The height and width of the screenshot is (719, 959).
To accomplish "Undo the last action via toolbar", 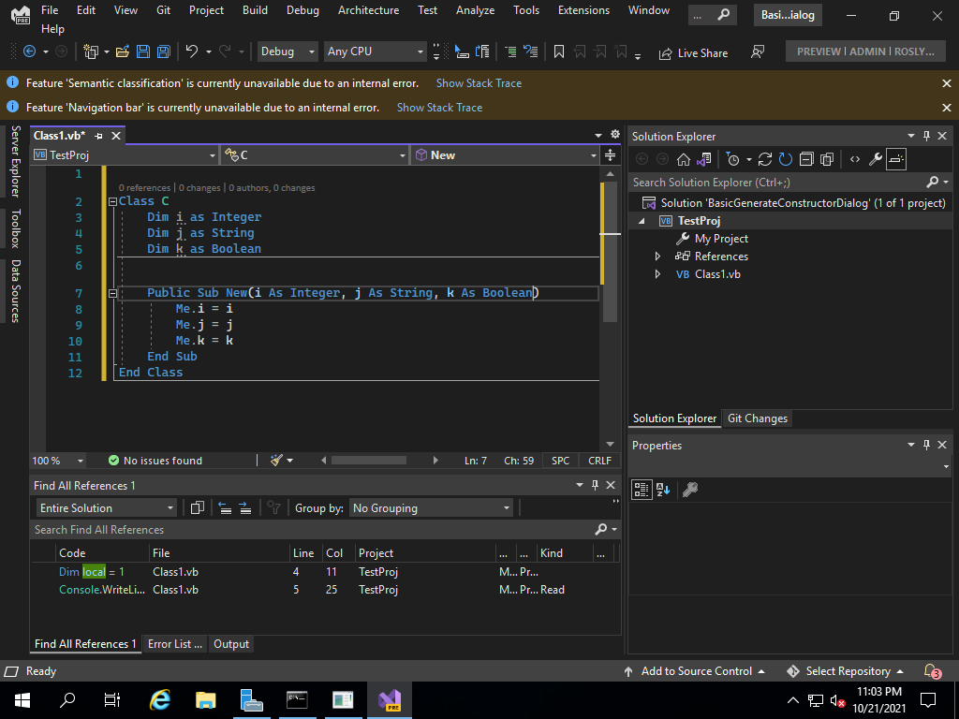I will click(x=192, y=52).
